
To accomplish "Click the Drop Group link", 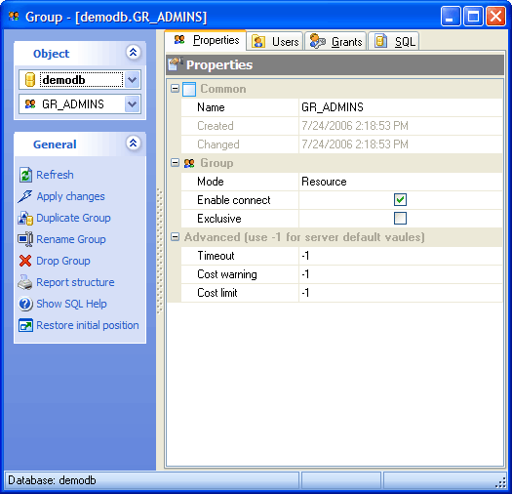I will click(x=63, y=262).
